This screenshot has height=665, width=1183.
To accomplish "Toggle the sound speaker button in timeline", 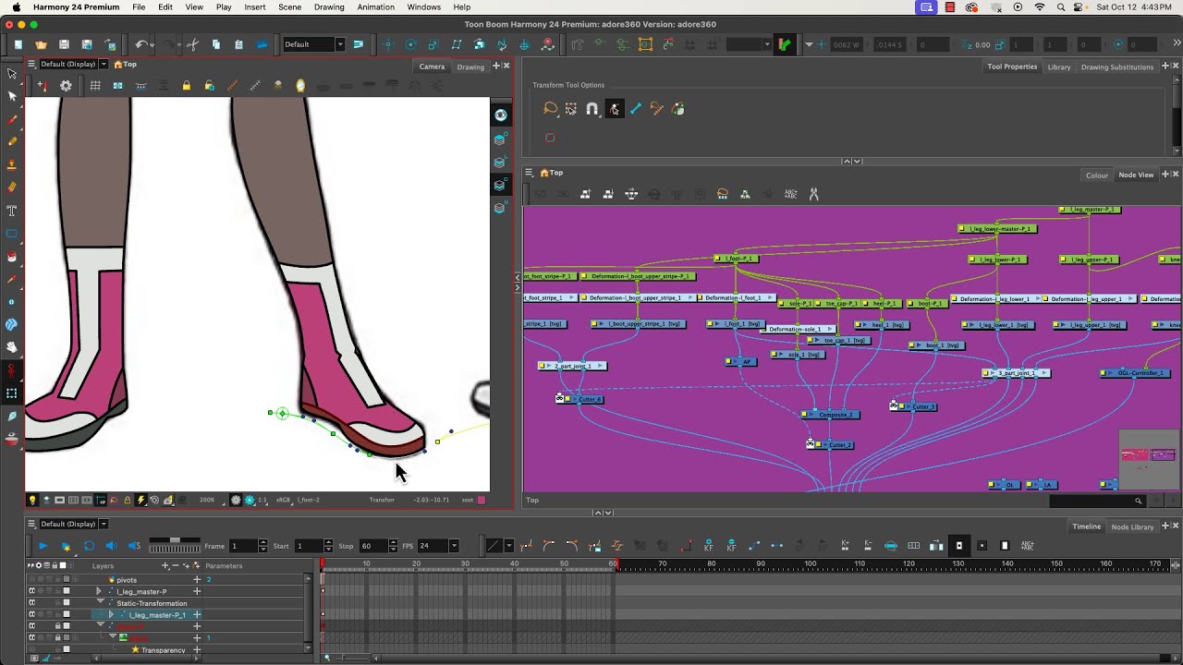I will (x=111, y=546).
